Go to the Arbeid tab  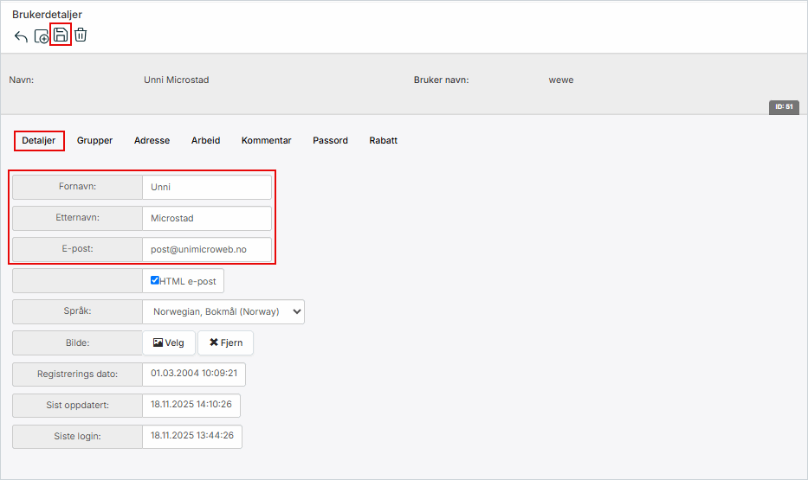click(205, 140)
